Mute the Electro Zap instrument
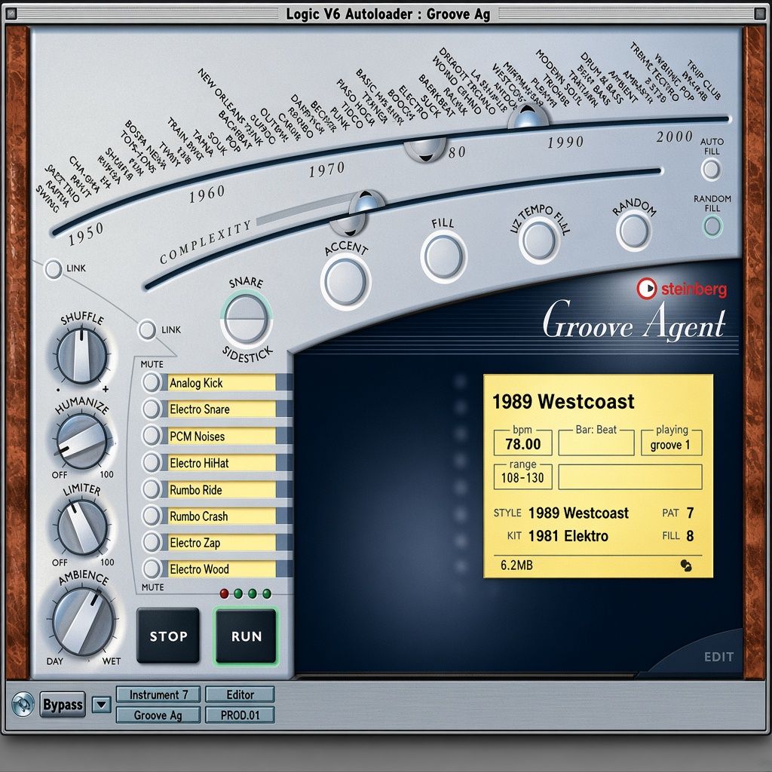Screen dimensions: 772x772 tap(151, 542)
